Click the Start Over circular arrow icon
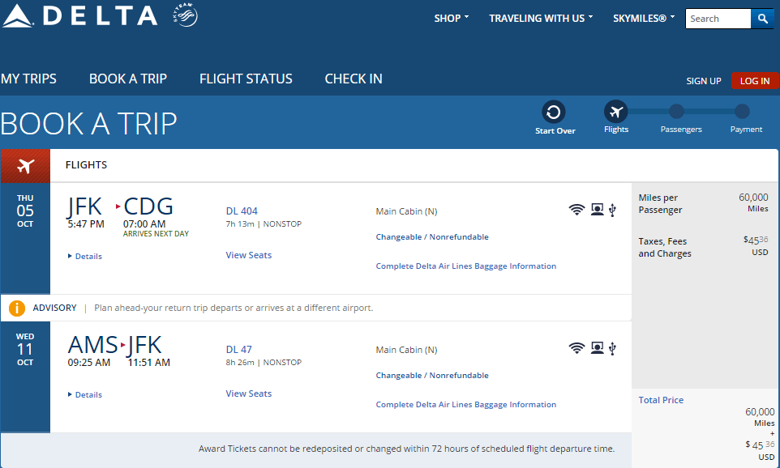780x468 pixels. pos(553,112)
